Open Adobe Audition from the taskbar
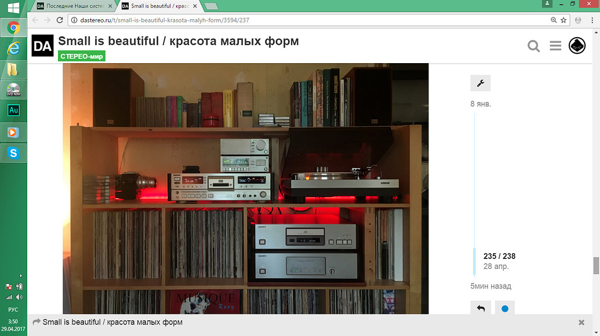Screen dimensions: 600x336 tap(13, 111)
